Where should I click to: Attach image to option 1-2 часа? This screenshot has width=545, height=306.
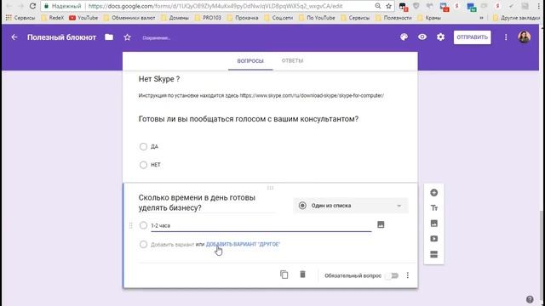pos(381,224)
